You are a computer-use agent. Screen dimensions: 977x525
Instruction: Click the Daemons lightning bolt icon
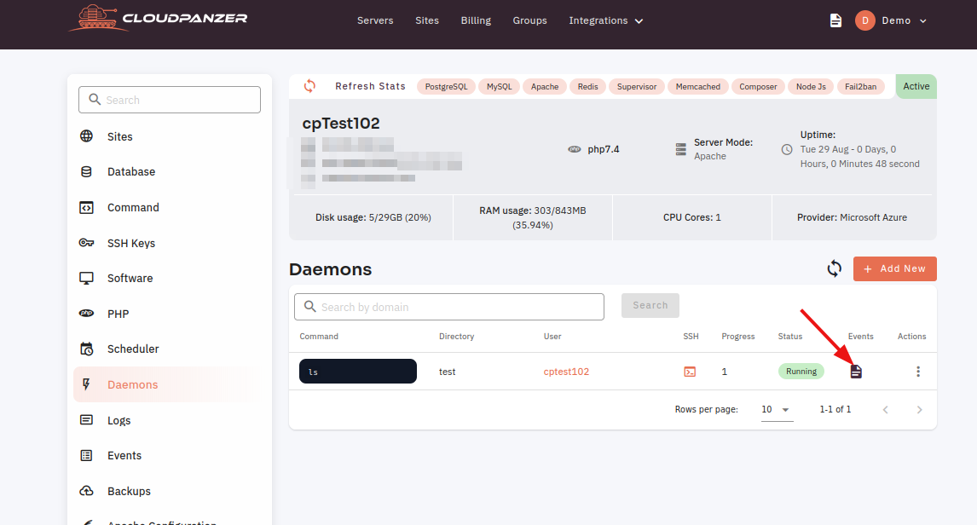[87, 384]
